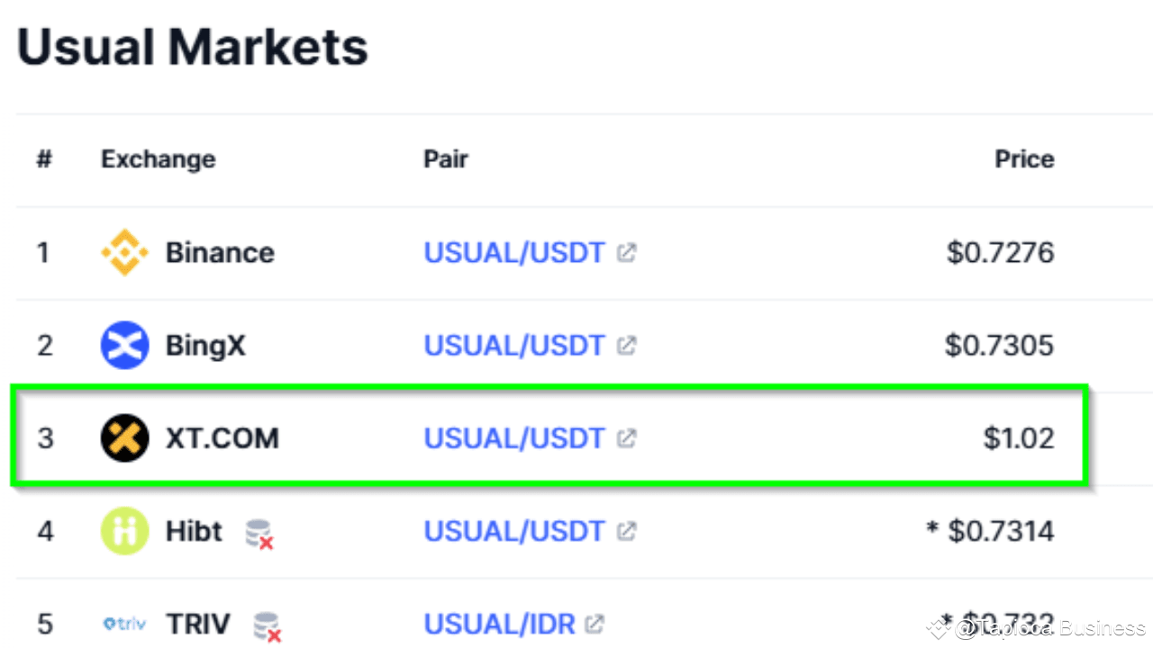Sort markets by Exchange column header

(x=158, y=159)
